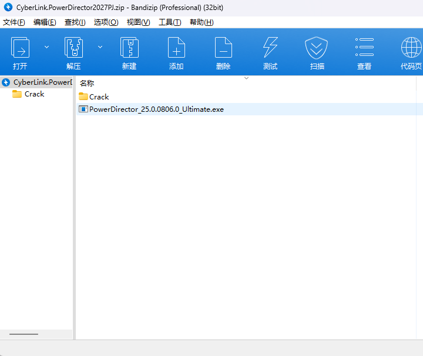The image size is (423, 356).
Task: Select the CyberLink.PowerD root tree node
Action: pyautogui.click(x=36, y=82)
